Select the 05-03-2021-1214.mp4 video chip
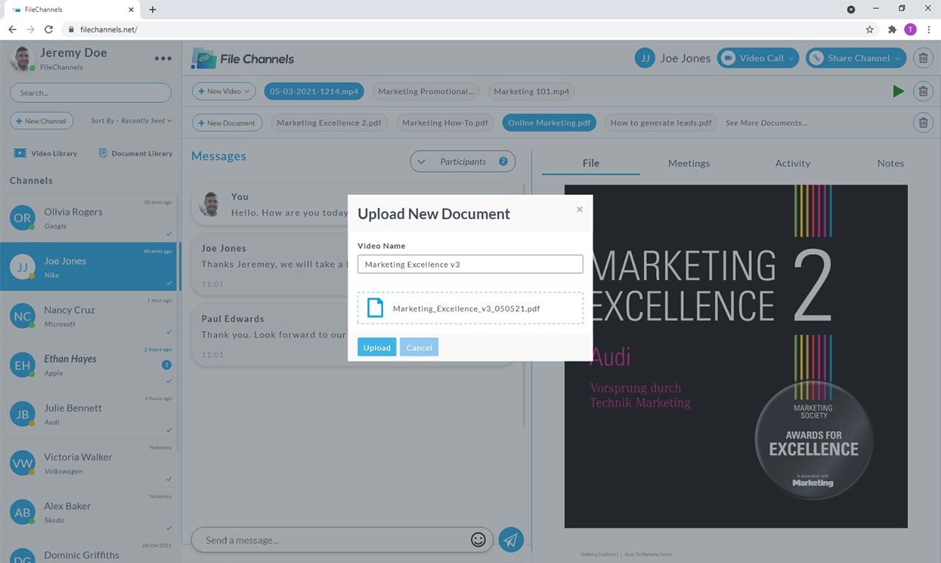Image resolution: width=941 pixels, height=563 pixels. [x=314, y=91]
